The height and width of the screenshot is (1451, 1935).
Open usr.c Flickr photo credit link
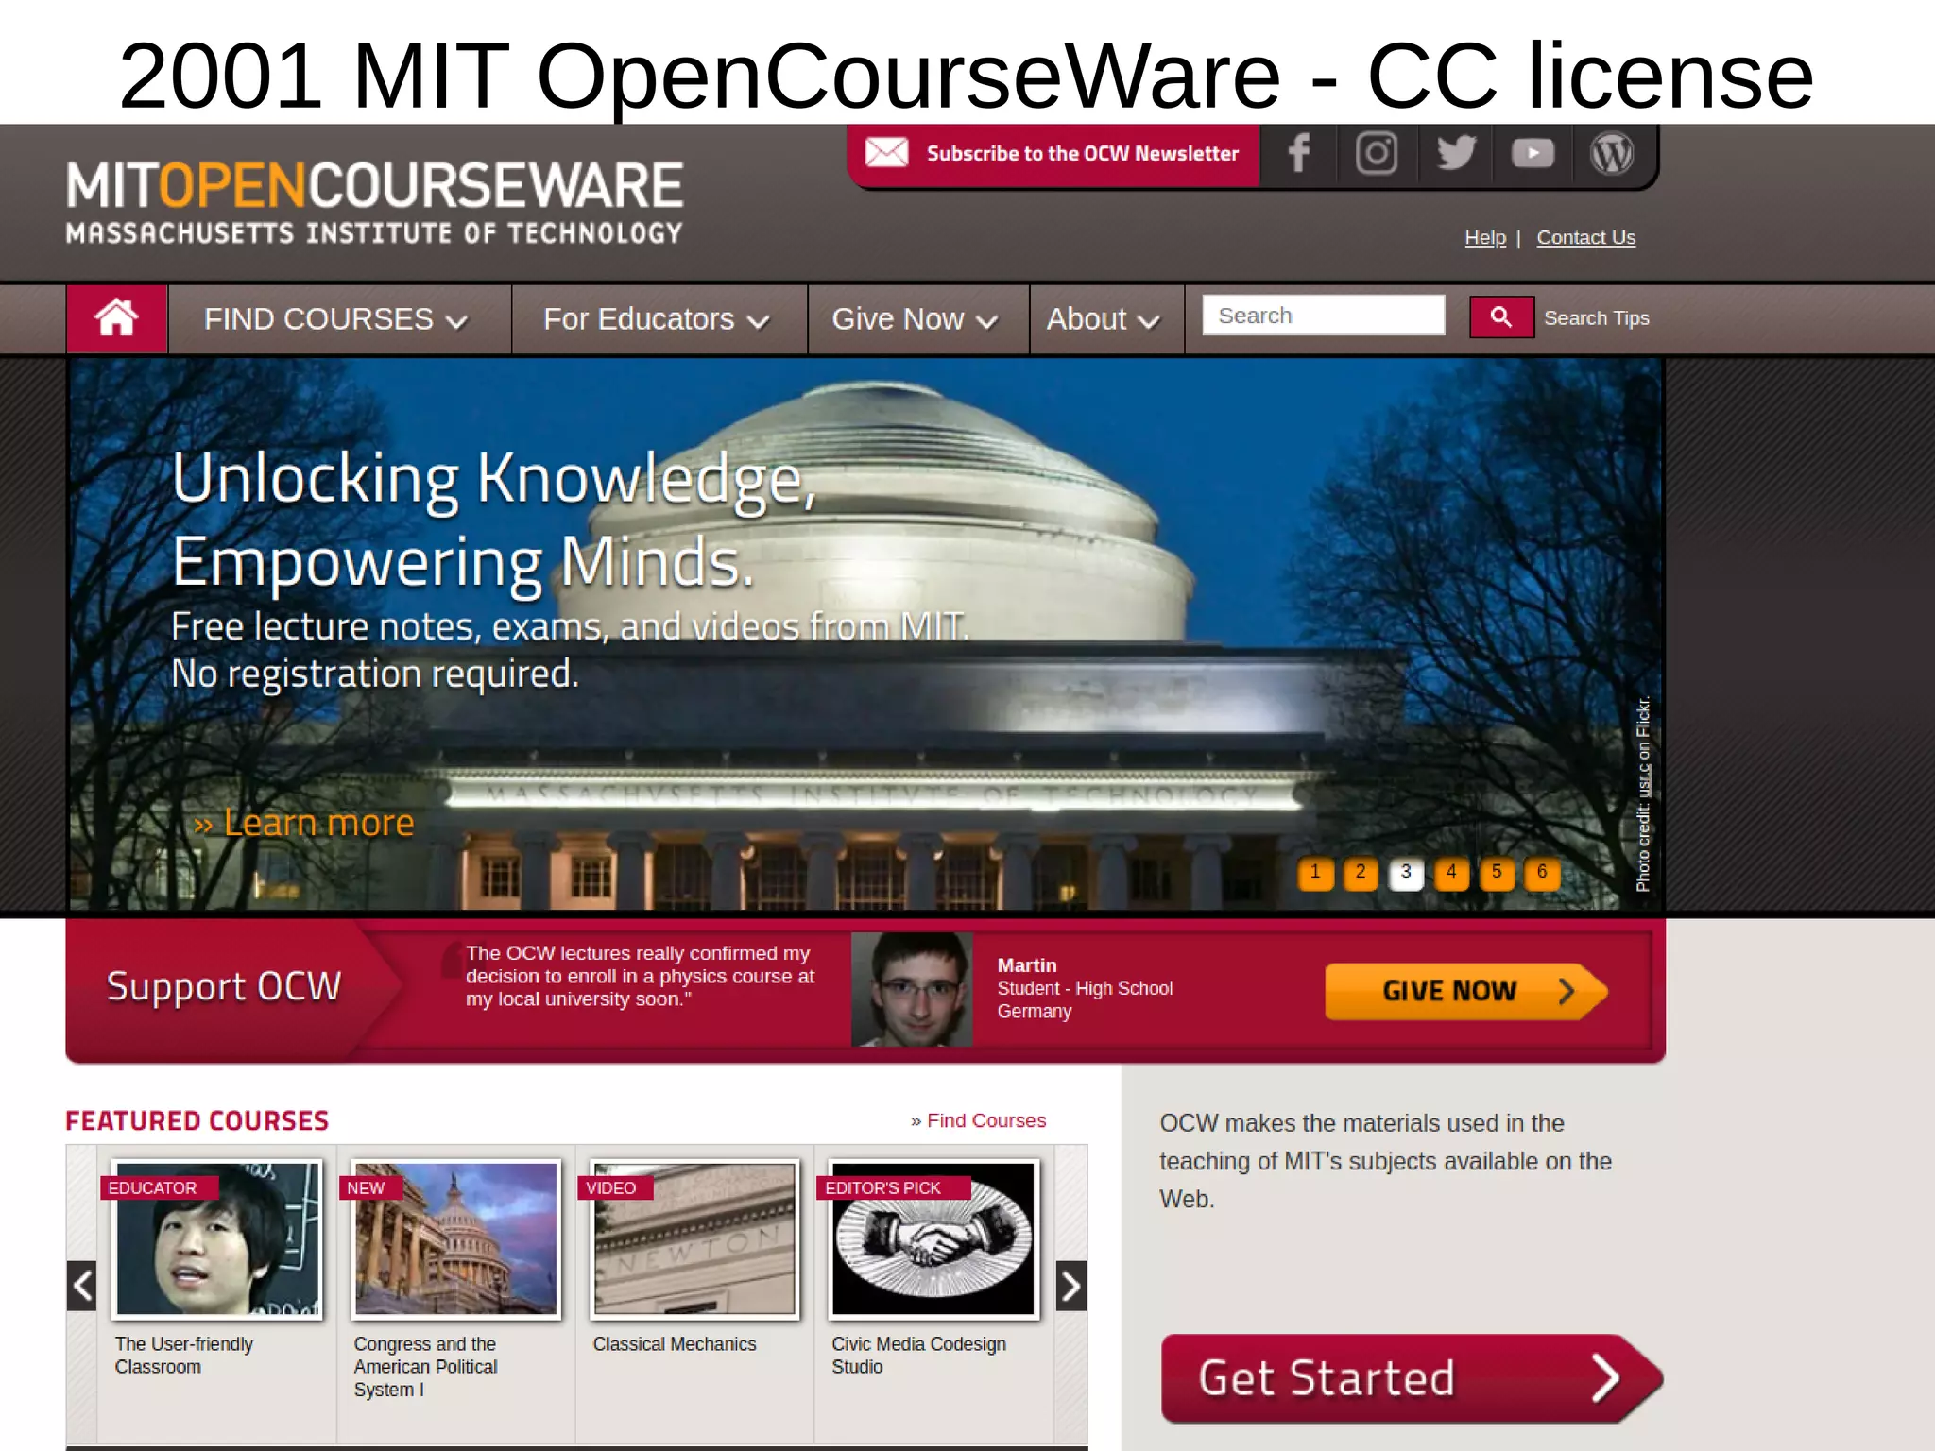click(x=1644, y=779)
